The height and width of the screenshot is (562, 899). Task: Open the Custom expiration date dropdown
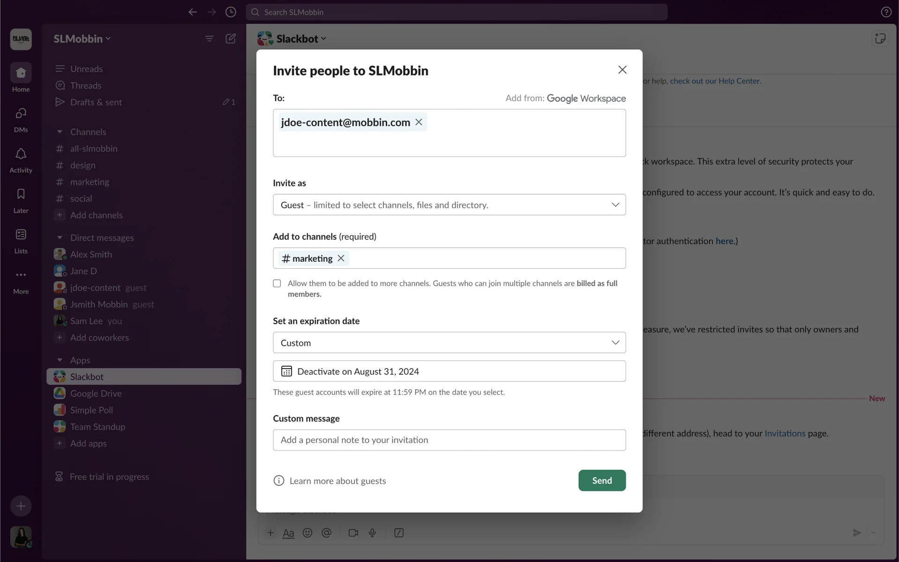coord(449,342)
